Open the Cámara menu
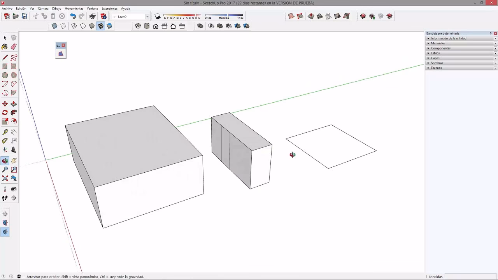 pyautogui.click(x=43, y=8)
